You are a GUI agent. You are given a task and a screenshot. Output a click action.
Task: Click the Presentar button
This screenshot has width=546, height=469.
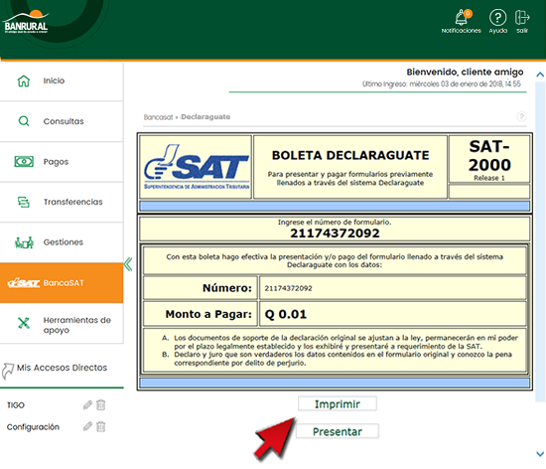(338, 431)
